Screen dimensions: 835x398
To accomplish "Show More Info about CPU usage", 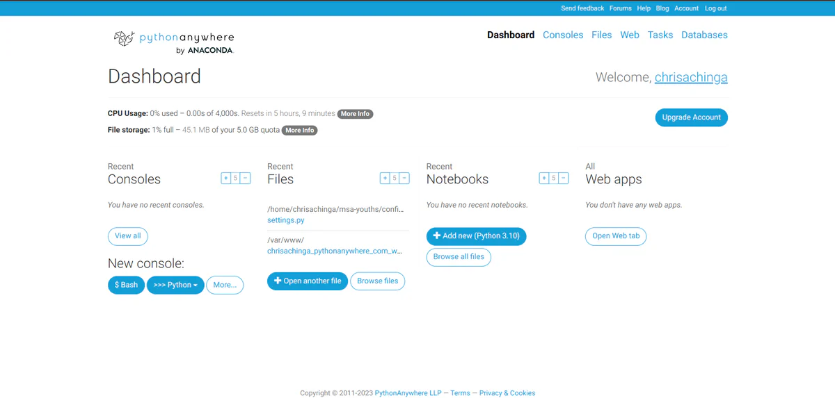I will 355,114.
